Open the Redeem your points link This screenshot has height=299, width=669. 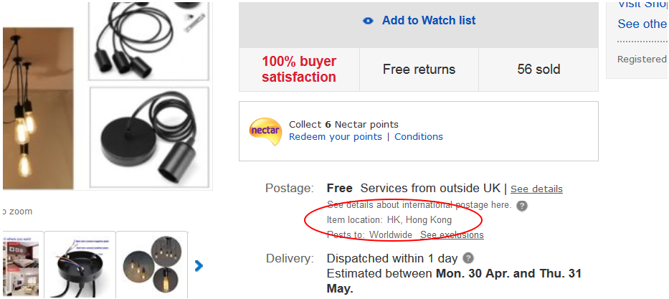pos(336,137)
